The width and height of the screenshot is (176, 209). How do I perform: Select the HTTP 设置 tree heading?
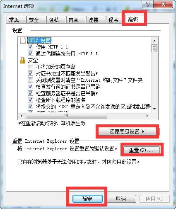(39, 40)
